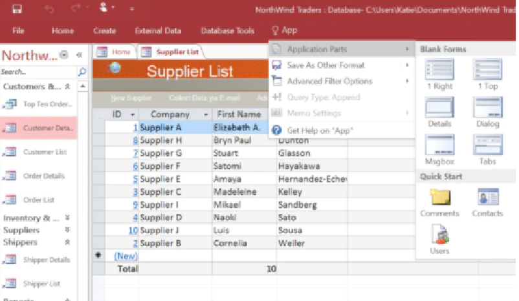Screen dimensions: 519x301
Task: Click the (New) record row
Action: click(126, 256)
